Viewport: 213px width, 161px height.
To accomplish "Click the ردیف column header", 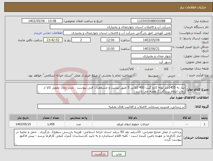I will coord(204,118).
